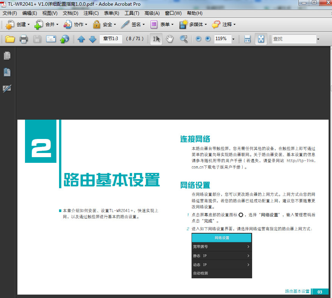
Task: Activate the marquee zoom tool
Action: point(184,39)
